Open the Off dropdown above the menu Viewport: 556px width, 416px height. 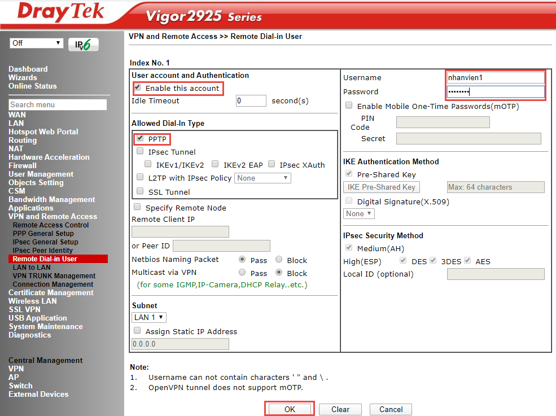pyautogui.click(x=37, y=43)
